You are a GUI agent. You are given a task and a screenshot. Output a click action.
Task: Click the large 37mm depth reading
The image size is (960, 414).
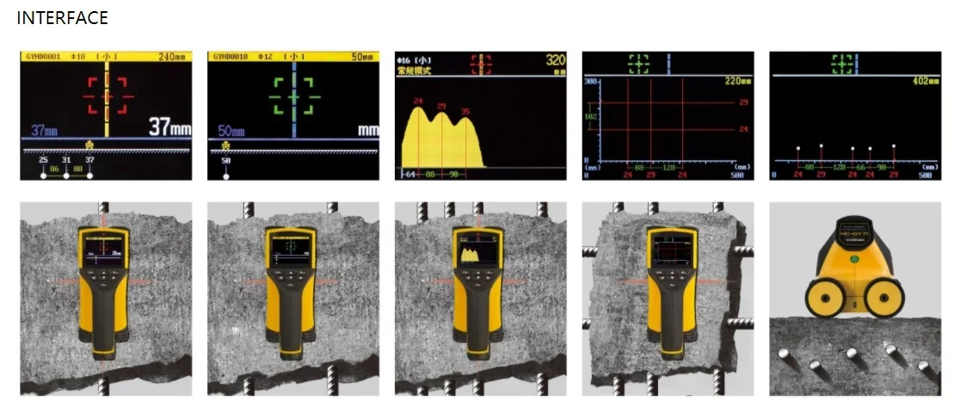[x=170, y=127]
